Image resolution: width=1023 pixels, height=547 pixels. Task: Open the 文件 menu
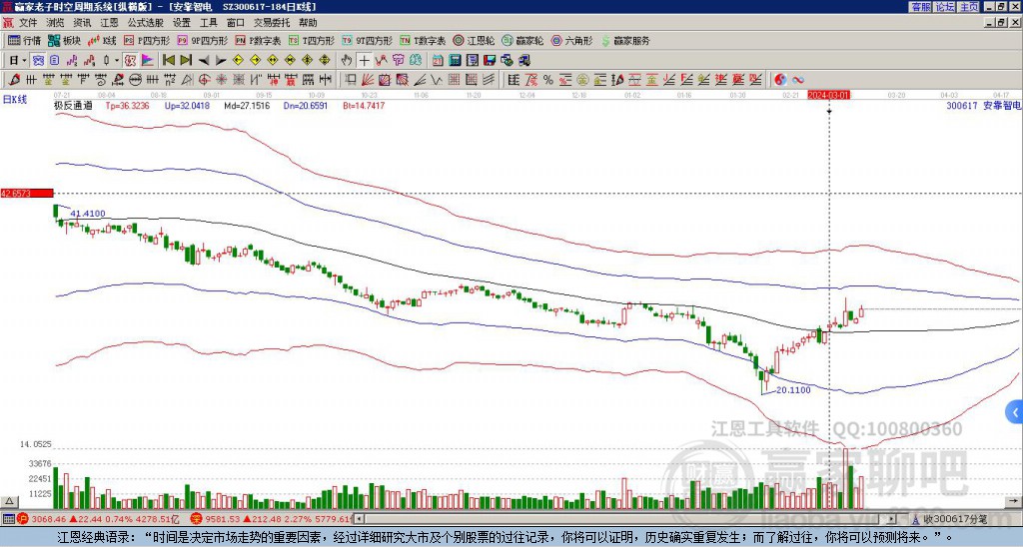click(x=28, y=23)
